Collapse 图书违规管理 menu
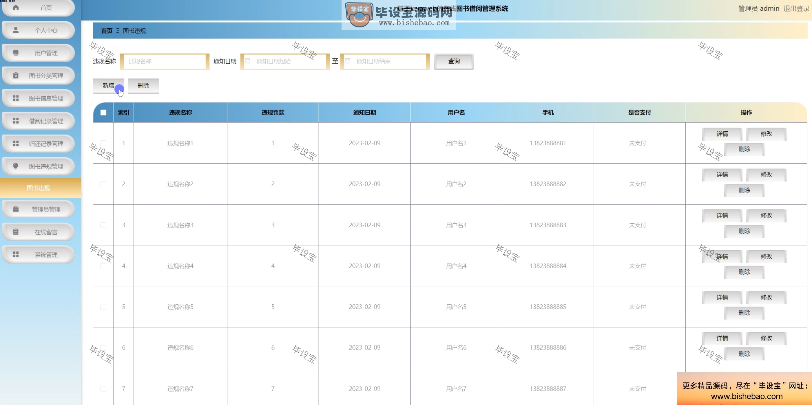 (38, 166)
